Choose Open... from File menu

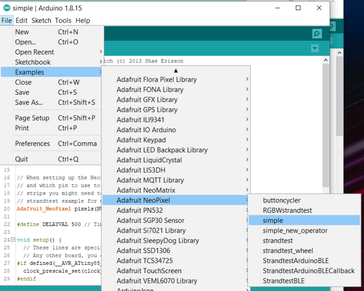pyautogui.click(x=51, y=42)
